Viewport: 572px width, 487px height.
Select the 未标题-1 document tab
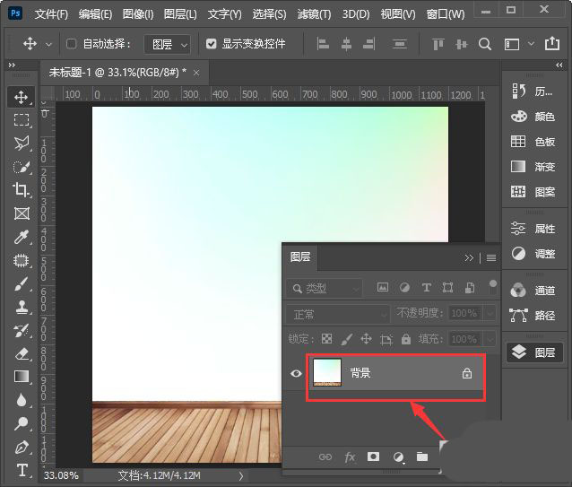(124, 73)
